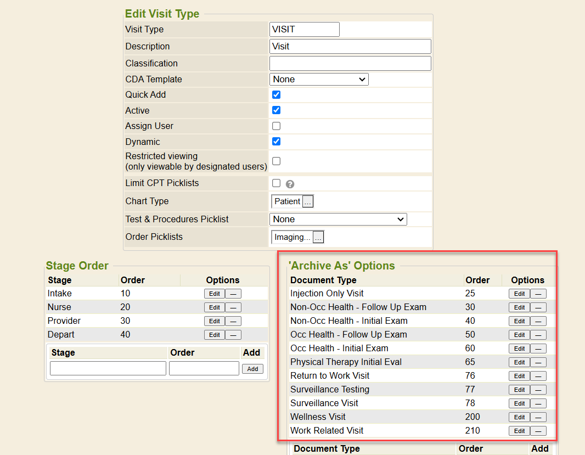Screen dimensions: 585x455
Task: Remove the Wellness Visit document type
Action: pos(538,417)
